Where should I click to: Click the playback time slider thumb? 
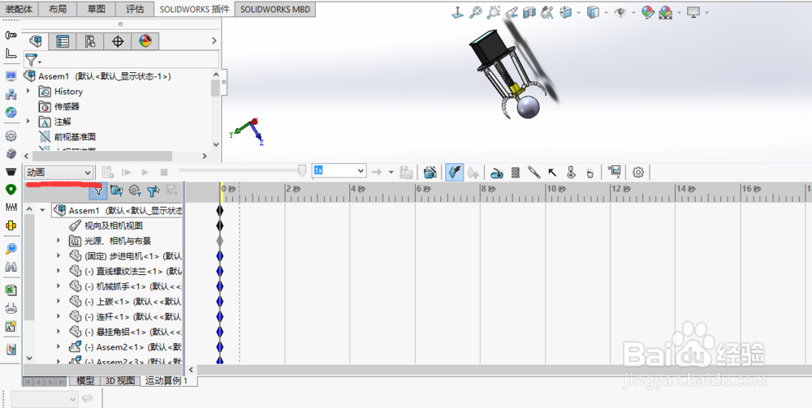[302, 170]
